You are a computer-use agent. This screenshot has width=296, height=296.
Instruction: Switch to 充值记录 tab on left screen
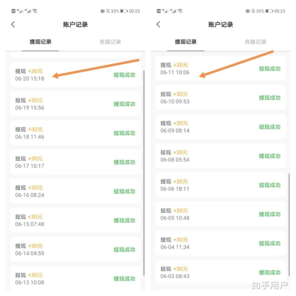[110, 42]
